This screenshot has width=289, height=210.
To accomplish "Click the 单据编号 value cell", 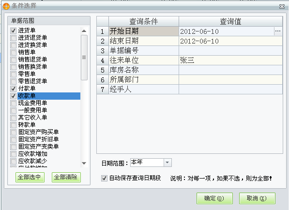I will click(230, 51).
